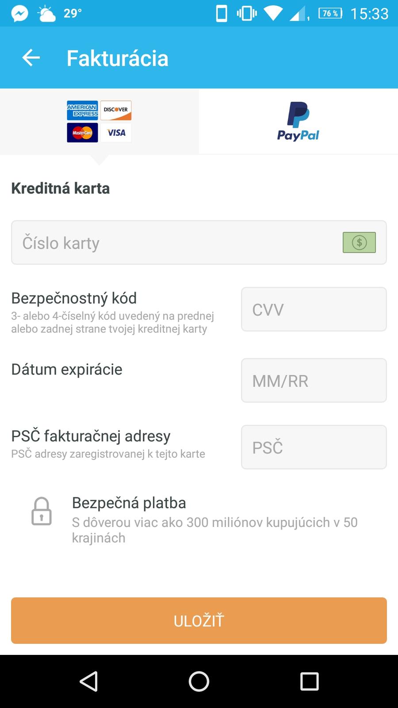Tap the Android home circle button

pos(199,681)
